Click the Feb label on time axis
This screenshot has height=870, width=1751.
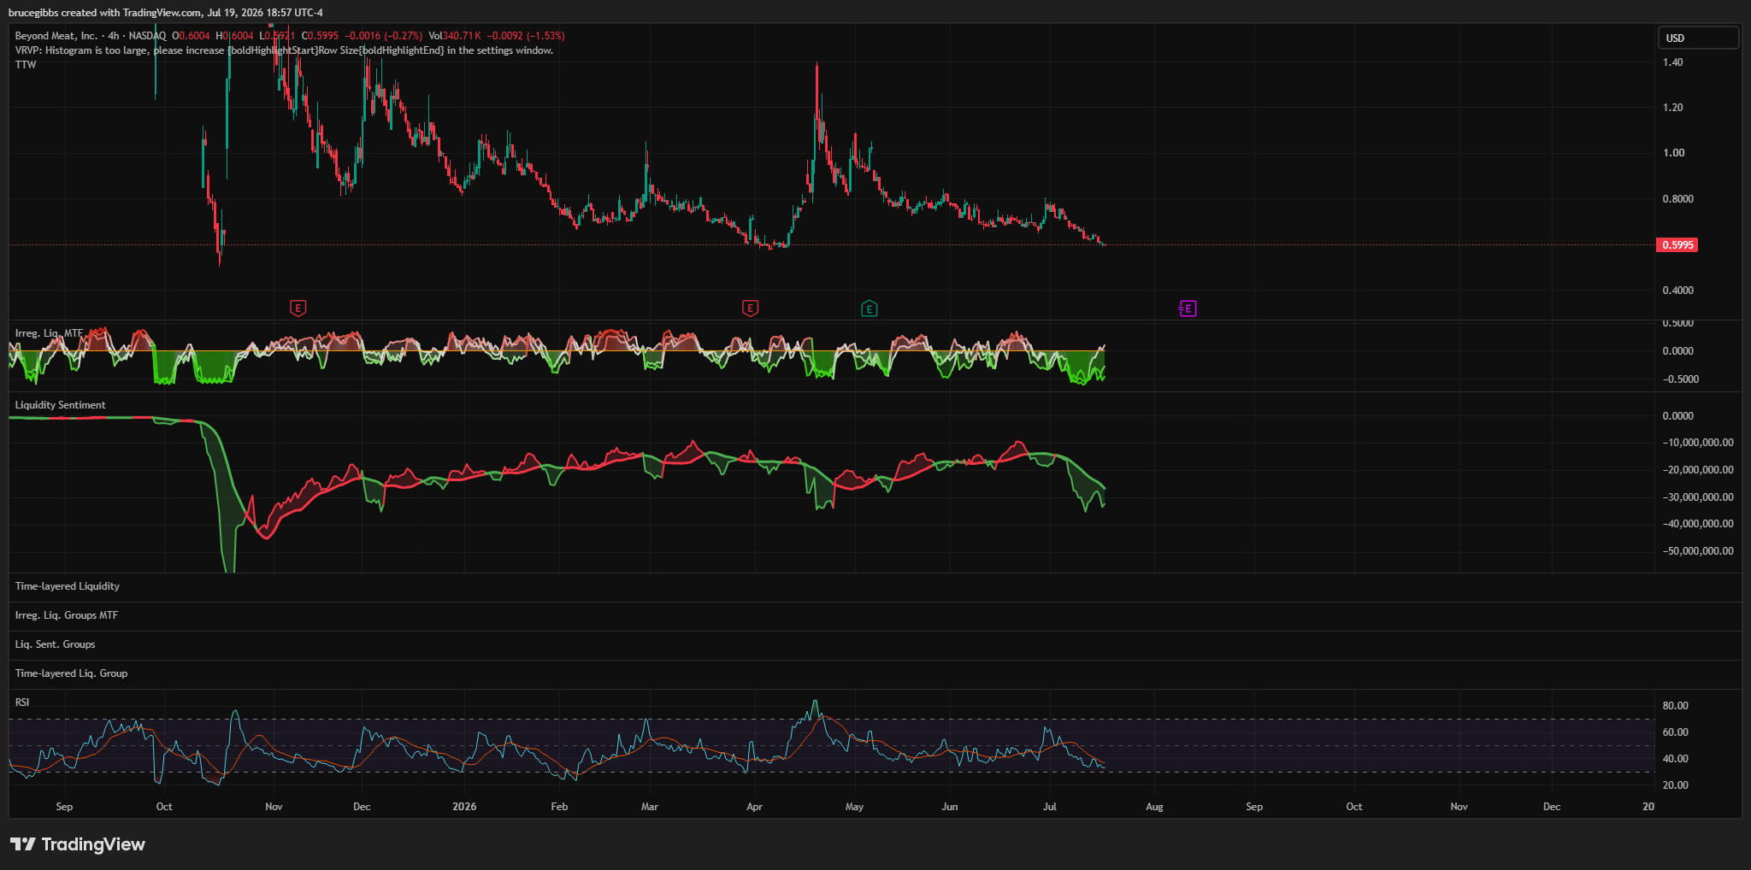(559, 807)
